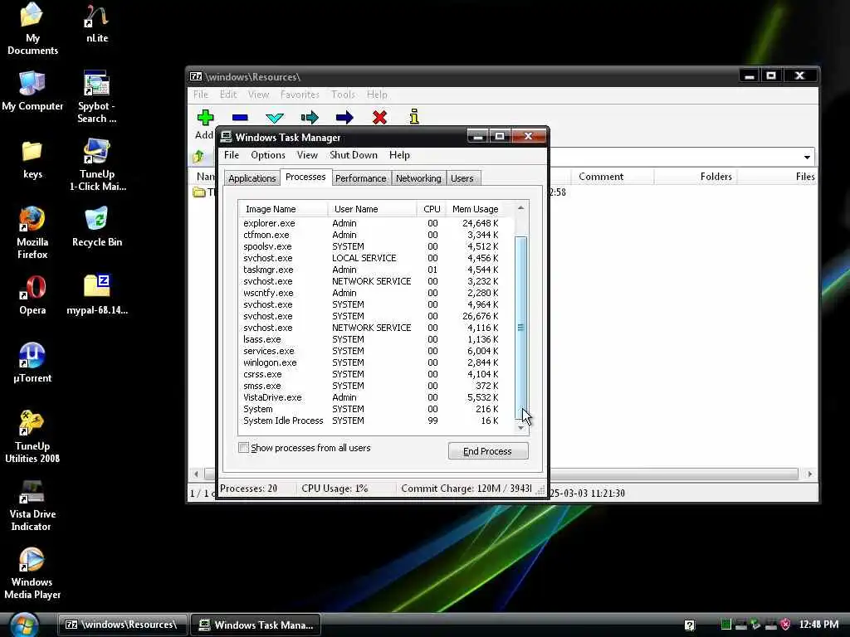This screenshot has width=850, height=637.
Task: Click the taskbar clock showing 12:48 PM
Action: (818, 625)
